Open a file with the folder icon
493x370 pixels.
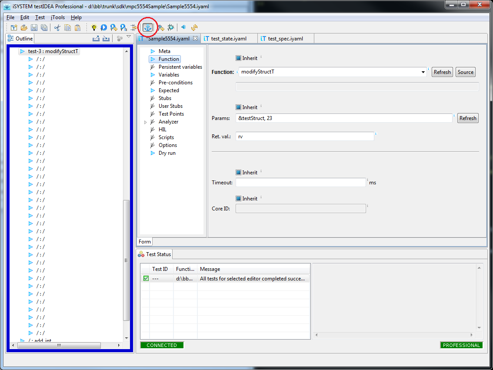tap(24, 28)
